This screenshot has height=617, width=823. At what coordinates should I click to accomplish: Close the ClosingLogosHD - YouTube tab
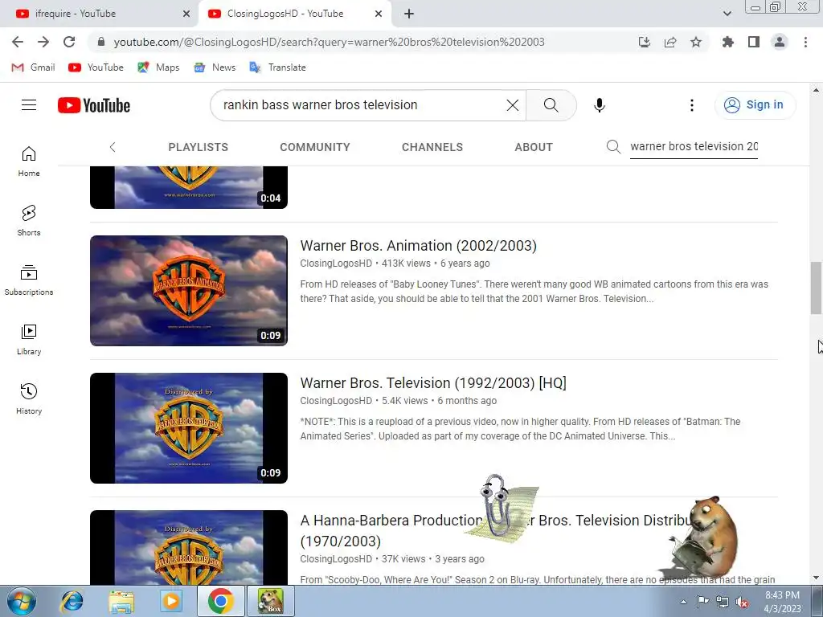pos(378,14)
